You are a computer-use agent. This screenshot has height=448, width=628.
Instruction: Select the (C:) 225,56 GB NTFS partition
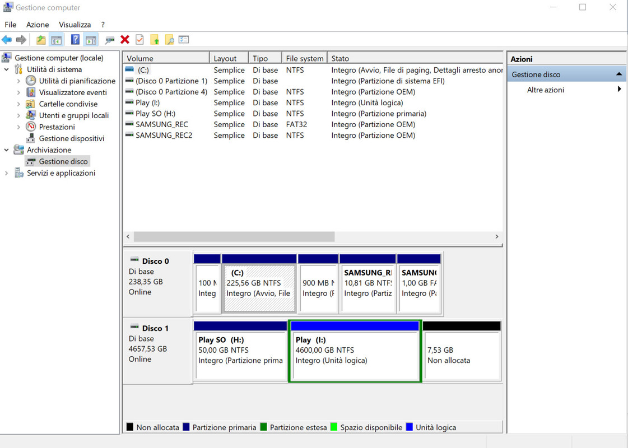click(x=259, y=283)
